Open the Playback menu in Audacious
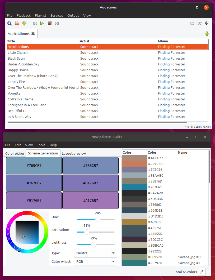The image size is (215, 280). [24, 16]
